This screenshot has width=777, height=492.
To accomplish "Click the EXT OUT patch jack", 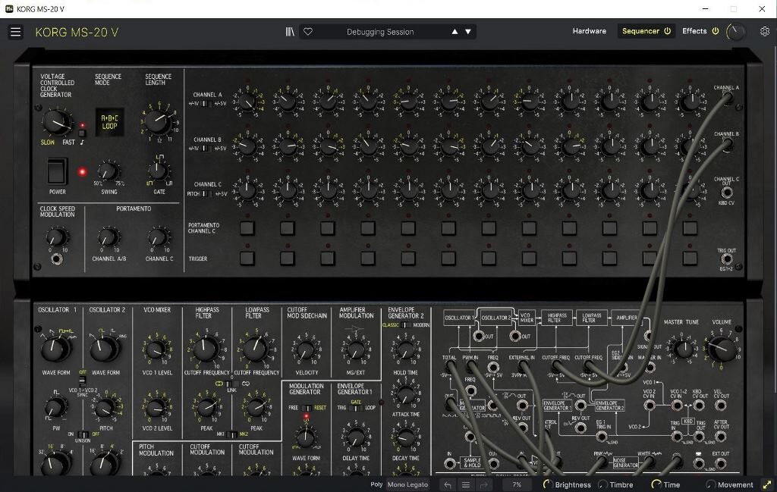I will point(721,464).
